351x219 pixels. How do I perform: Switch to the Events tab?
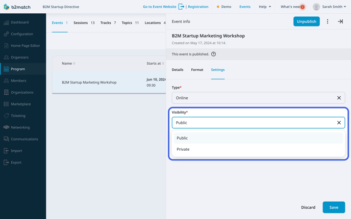point(60,23)
